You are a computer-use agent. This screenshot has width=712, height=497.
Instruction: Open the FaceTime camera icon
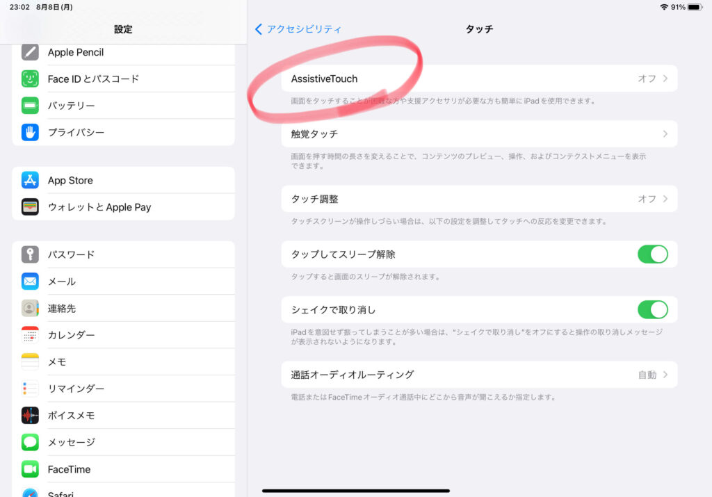tap(30, 469)
